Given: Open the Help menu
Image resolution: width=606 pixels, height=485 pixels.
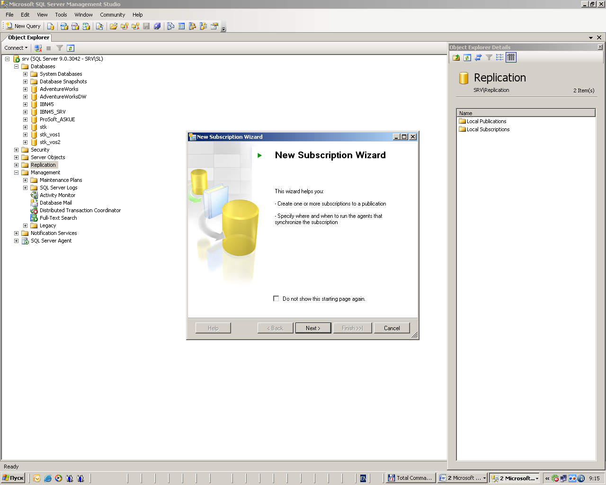Looking at the screenshot, I should coord(138,15).
